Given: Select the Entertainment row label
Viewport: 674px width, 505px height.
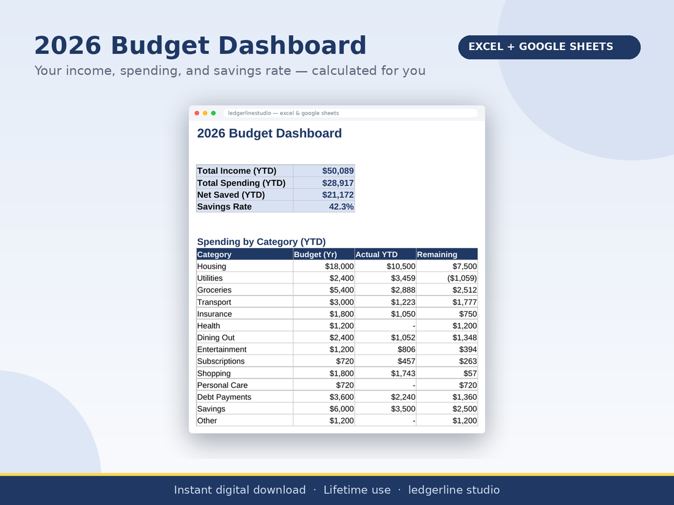Looking at the screenshot, I should tap(244, 349).
